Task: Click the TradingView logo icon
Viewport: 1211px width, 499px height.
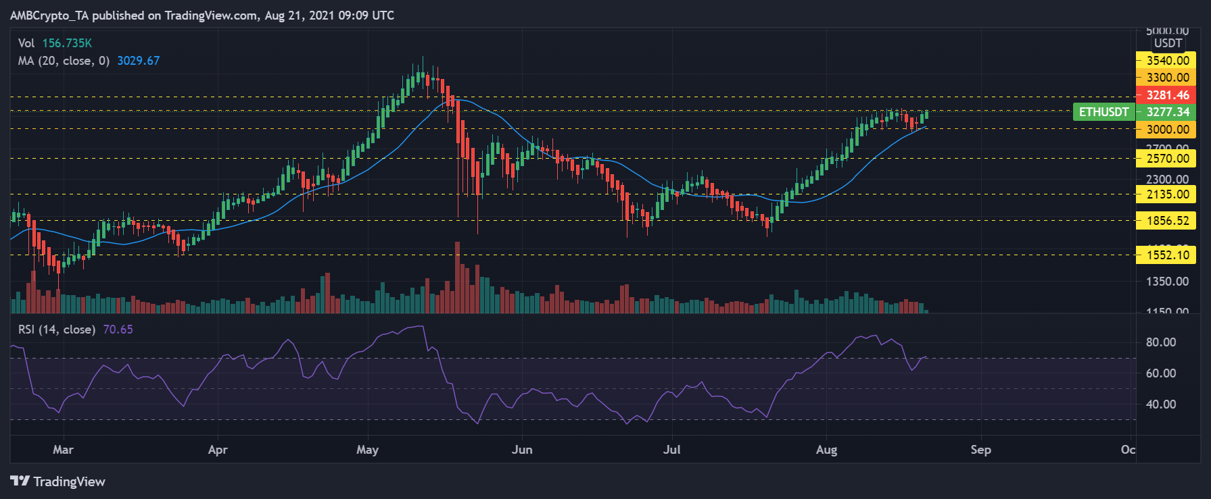Action: 20,481
